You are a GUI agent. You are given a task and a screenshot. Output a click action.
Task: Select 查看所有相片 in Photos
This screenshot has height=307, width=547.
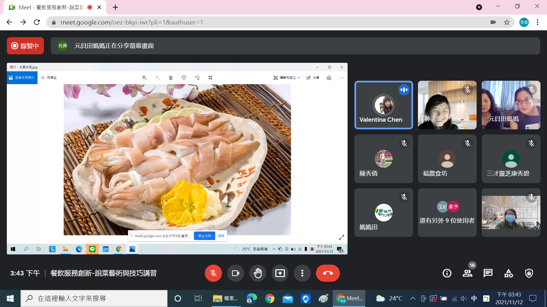tap(22, 78)
